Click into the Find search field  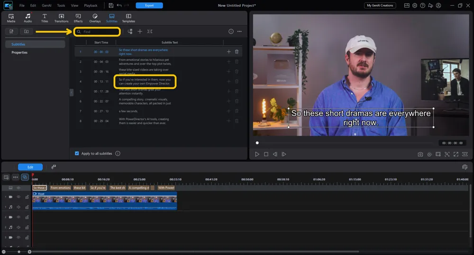coord(97,31)
